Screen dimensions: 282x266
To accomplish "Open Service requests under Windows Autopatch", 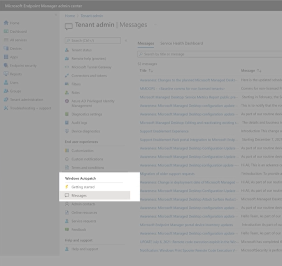I will tap(84, 221).
